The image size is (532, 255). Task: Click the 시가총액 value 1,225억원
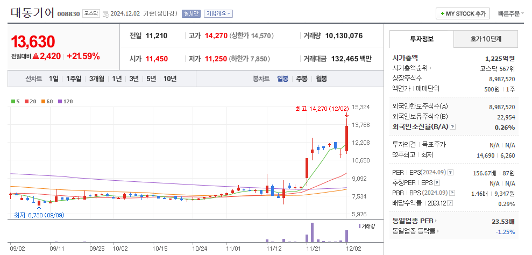[500, 58]
